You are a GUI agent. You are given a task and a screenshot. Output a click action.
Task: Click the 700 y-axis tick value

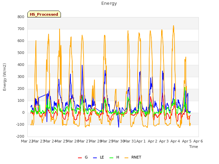pos(21,29)
